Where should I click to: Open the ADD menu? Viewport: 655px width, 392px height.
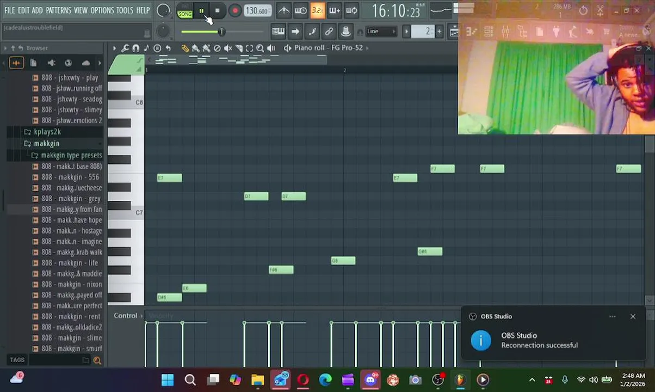tap(37, 10)
